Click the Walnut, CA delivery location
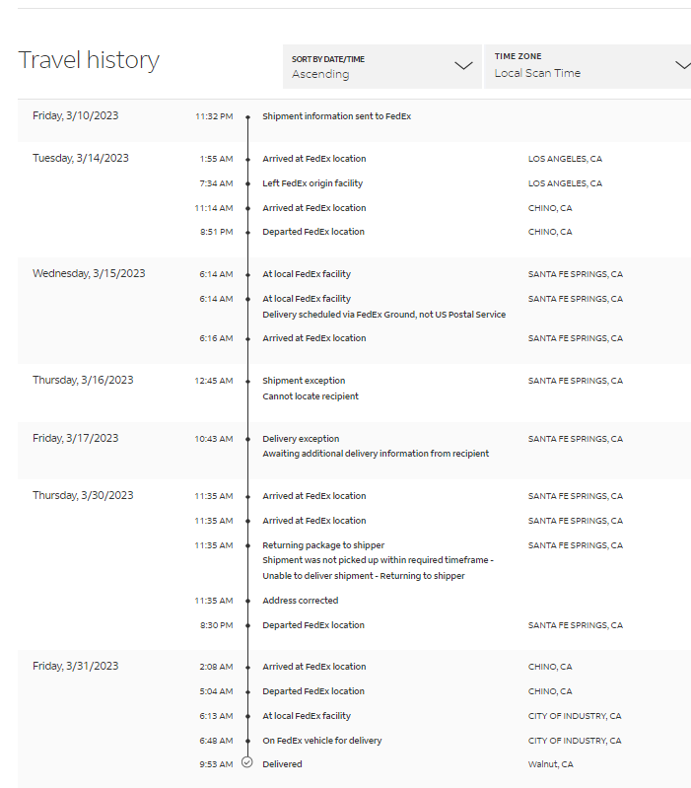 click(551, 764)
